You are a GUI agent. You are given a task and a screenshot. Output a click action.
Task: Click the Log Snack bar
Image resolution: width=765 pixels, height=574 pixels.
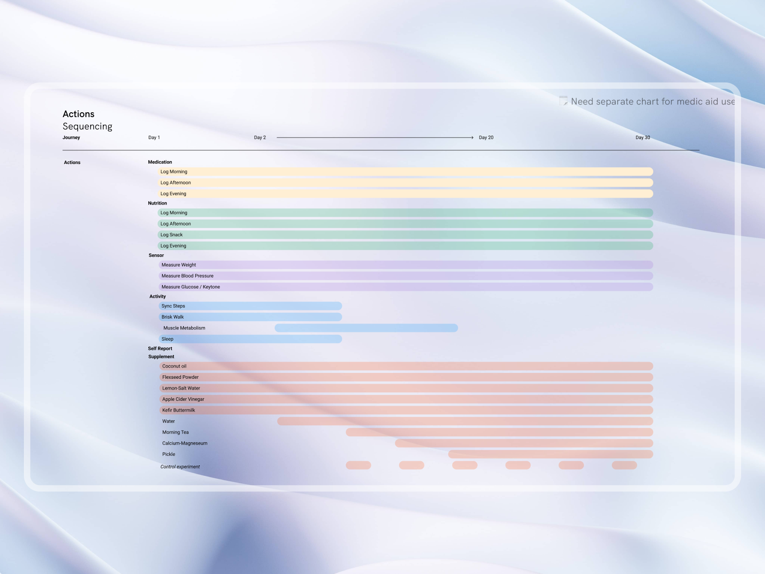tap(405, 235)
